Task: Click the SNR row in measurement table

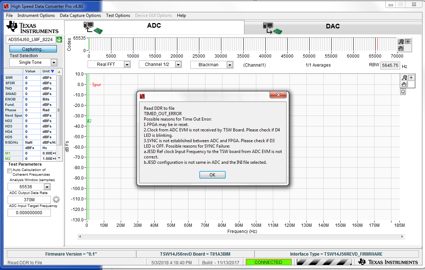Action: click(30, 78)
